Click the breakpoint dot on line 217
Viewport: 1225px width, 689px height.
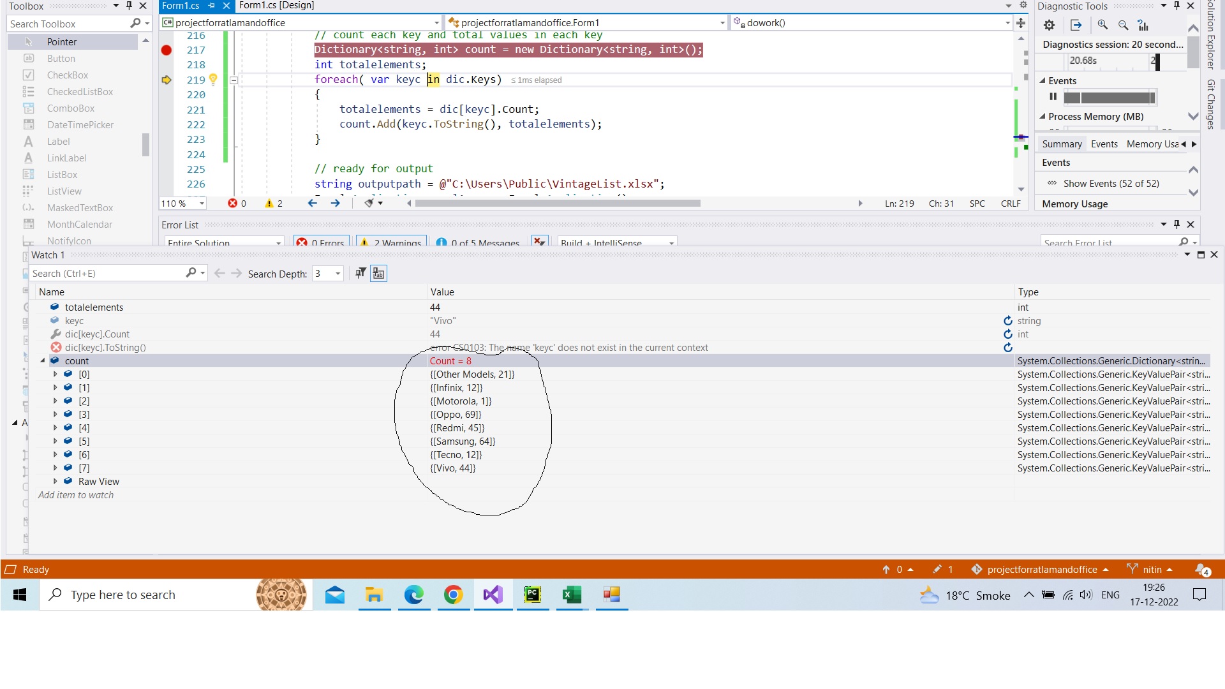point(167,50)
